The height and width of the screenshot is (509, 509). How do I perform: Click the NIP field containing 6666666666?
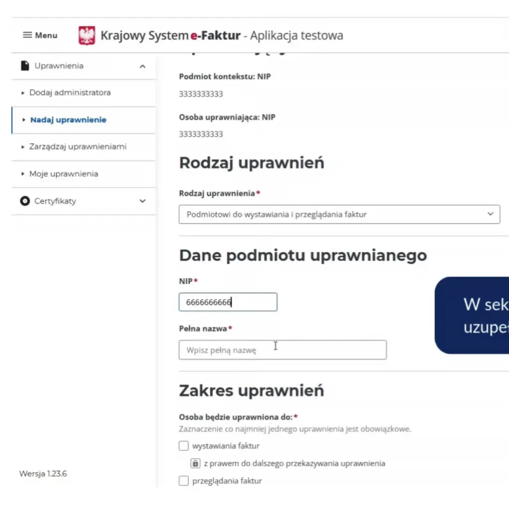(228, 302)
